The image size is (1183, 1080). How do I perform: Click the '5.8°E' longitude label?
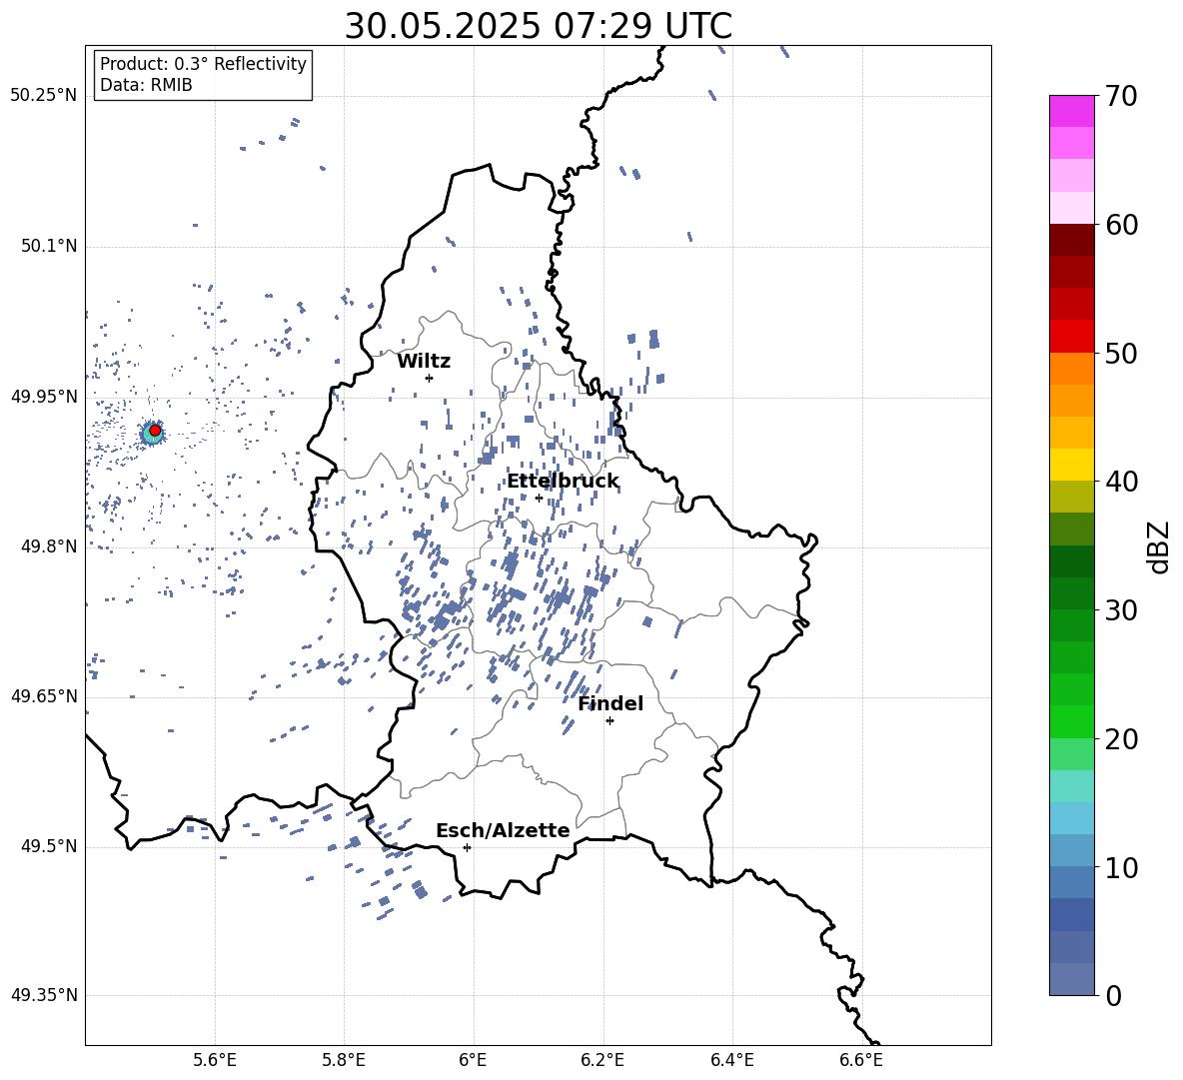coord(344,1060)
